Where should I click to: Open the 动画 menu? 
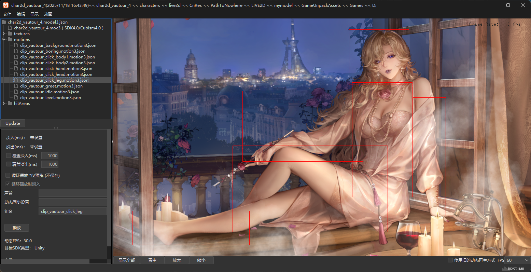(x=48, y=14)
